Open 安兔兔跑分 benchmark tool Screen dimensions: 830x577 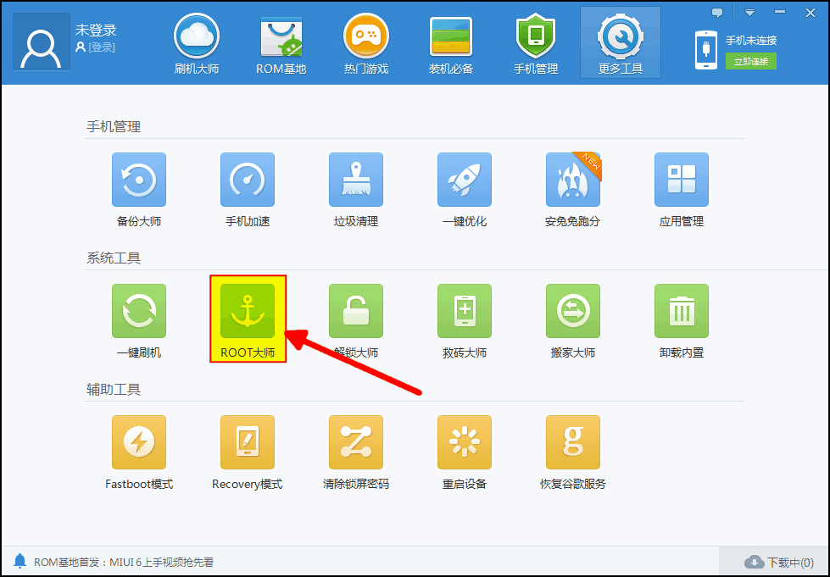click(573, 180)
